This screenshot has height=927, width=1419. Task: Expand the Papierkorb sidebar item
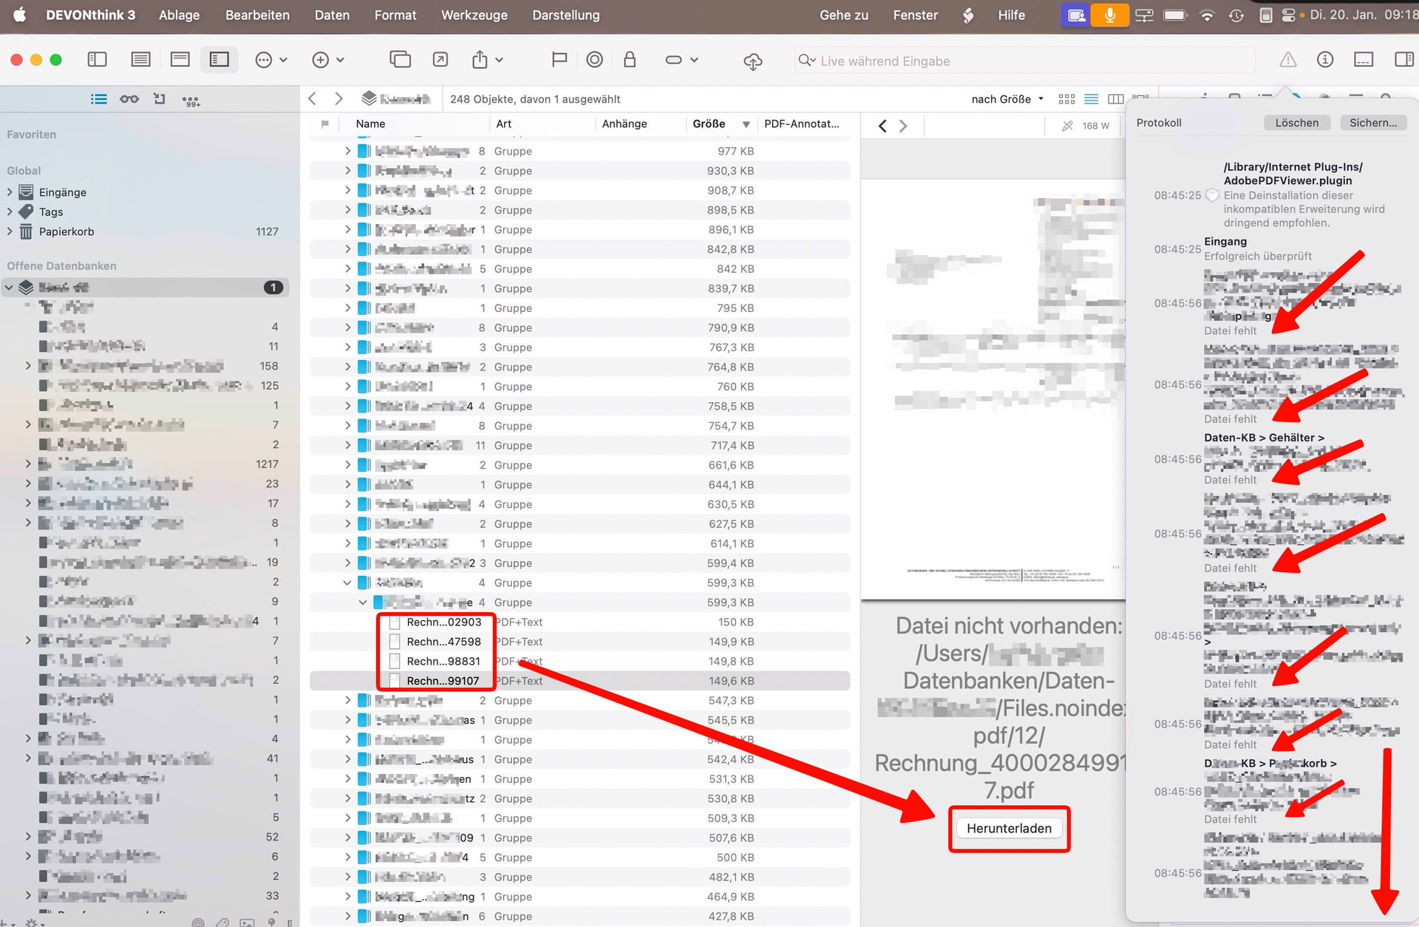10,231
